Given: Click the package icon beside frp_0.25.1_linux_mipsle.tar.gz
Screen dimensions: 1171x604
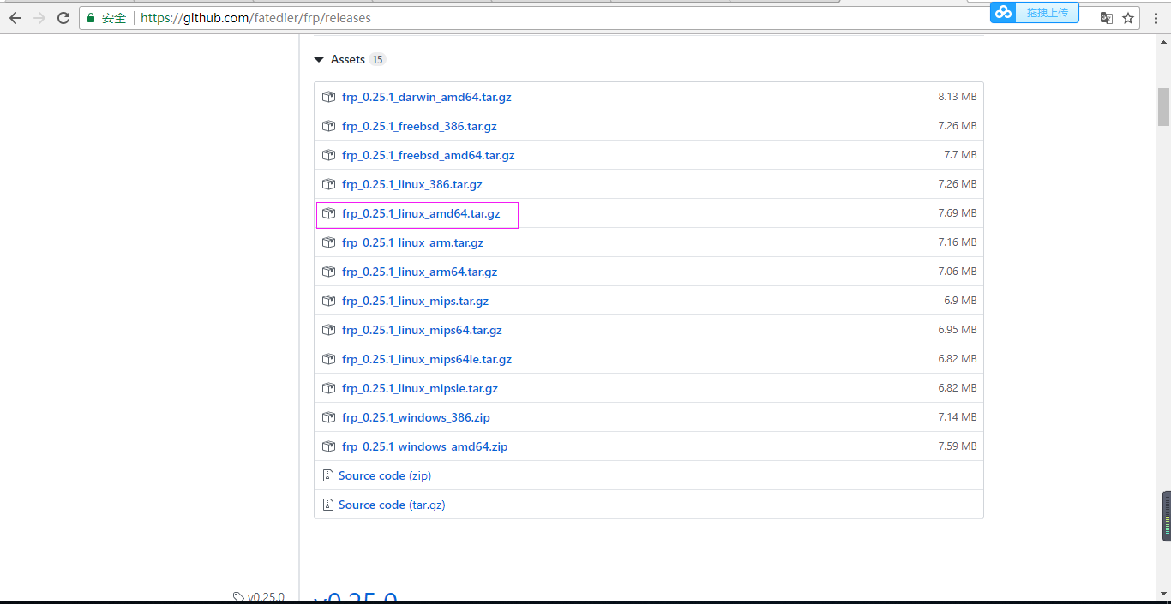Looking at the screenshot, I should point(328,388).
